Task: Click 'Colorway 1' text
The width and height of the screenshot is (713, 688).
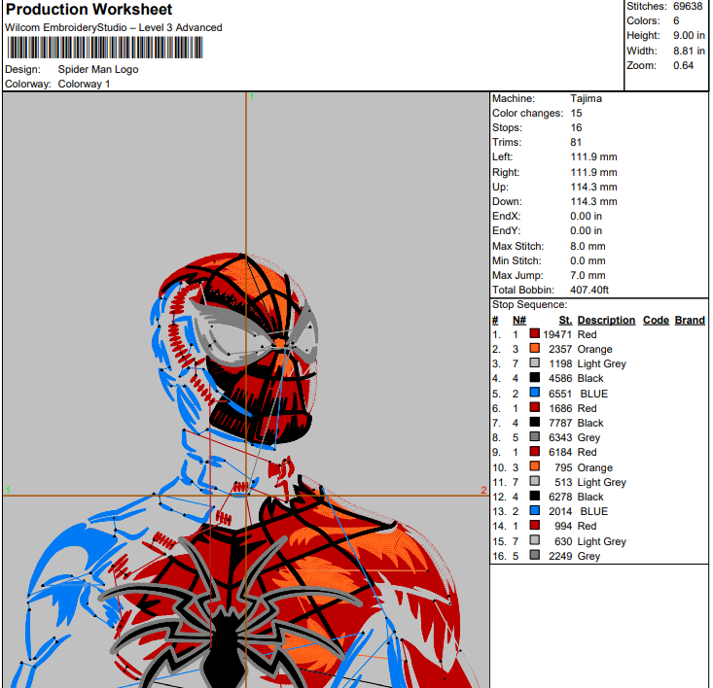Action: pos(84,84)
